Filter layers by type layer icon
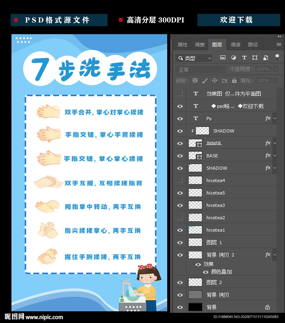Viewport: 285px width, 323px height. click(244, 58)
